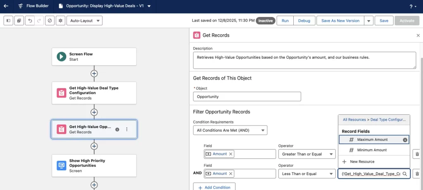Add element after Get High-Value Opp node

(x=94, y=146)
